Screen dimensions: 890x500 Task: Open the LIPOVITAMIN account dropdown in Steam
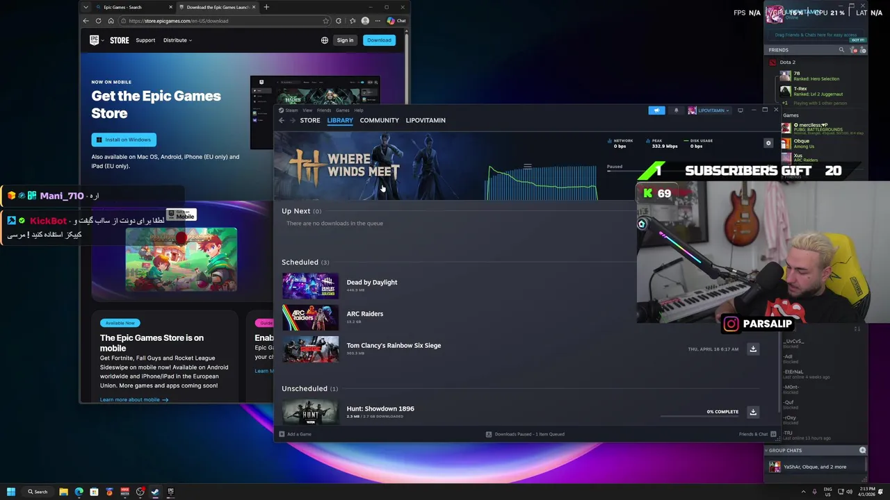click(709, 110)
